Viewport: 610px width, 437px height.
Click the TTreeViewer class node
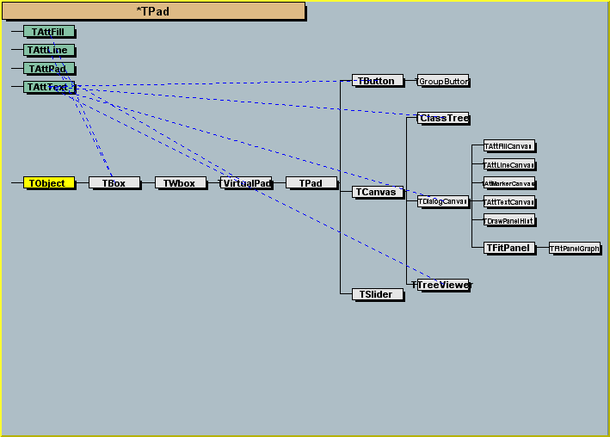click(x=443, y=285)
